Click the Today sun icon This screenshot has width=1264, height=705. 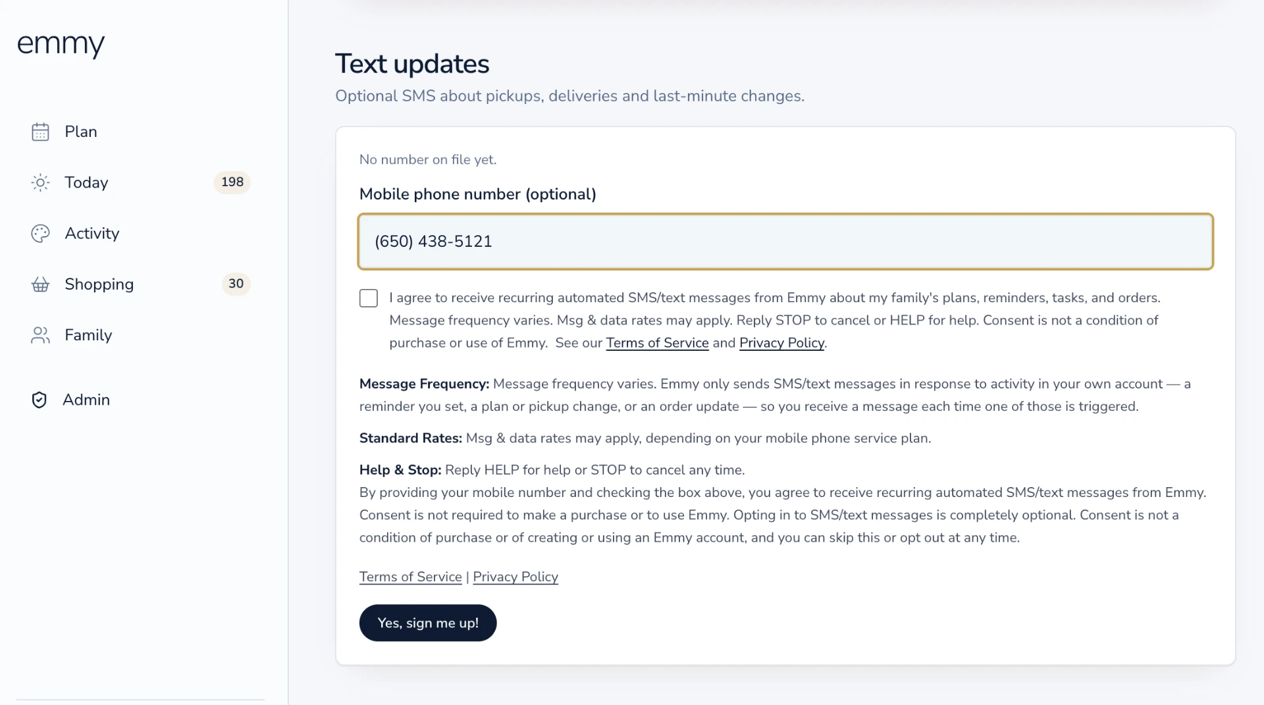pyautogui.click(x=40, y=182)
